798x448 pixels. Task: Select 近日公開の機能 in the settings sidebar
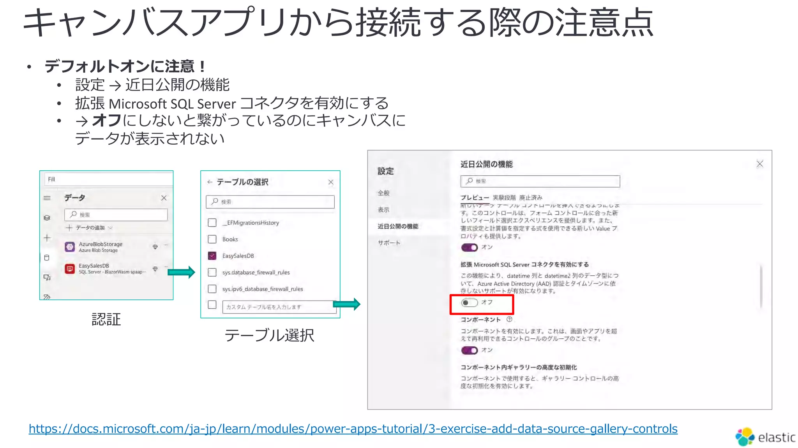398,226
